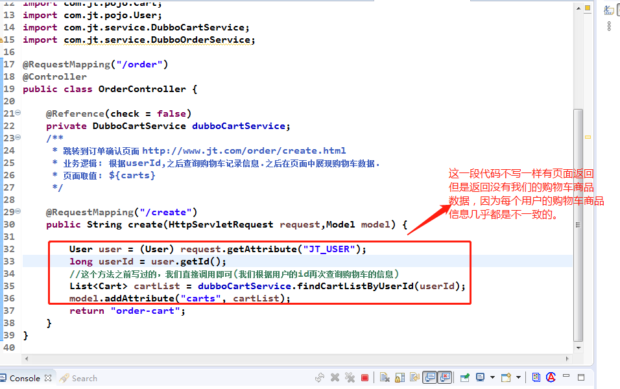Screen dimensions: 620x389
Task: Close the Console tab via its X
Action: [x=48, y=378]
